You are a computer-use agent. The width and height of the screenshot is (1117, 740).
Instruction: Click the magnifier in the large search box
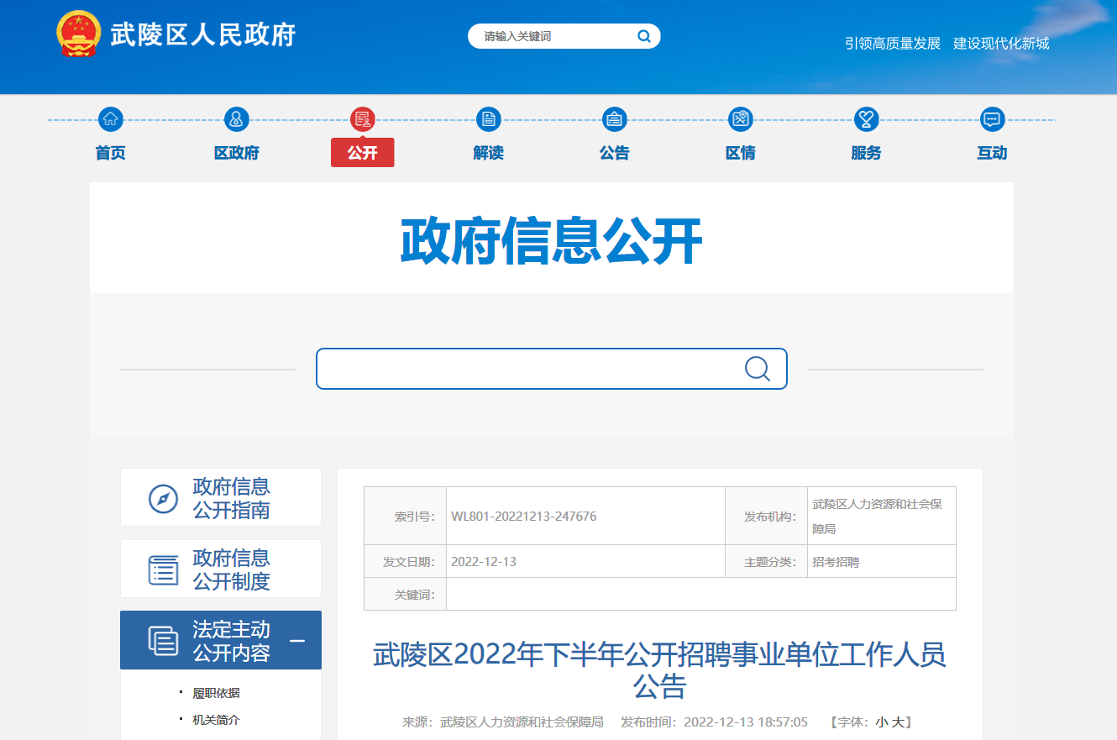pyautogui.click(x=757, y=369)
